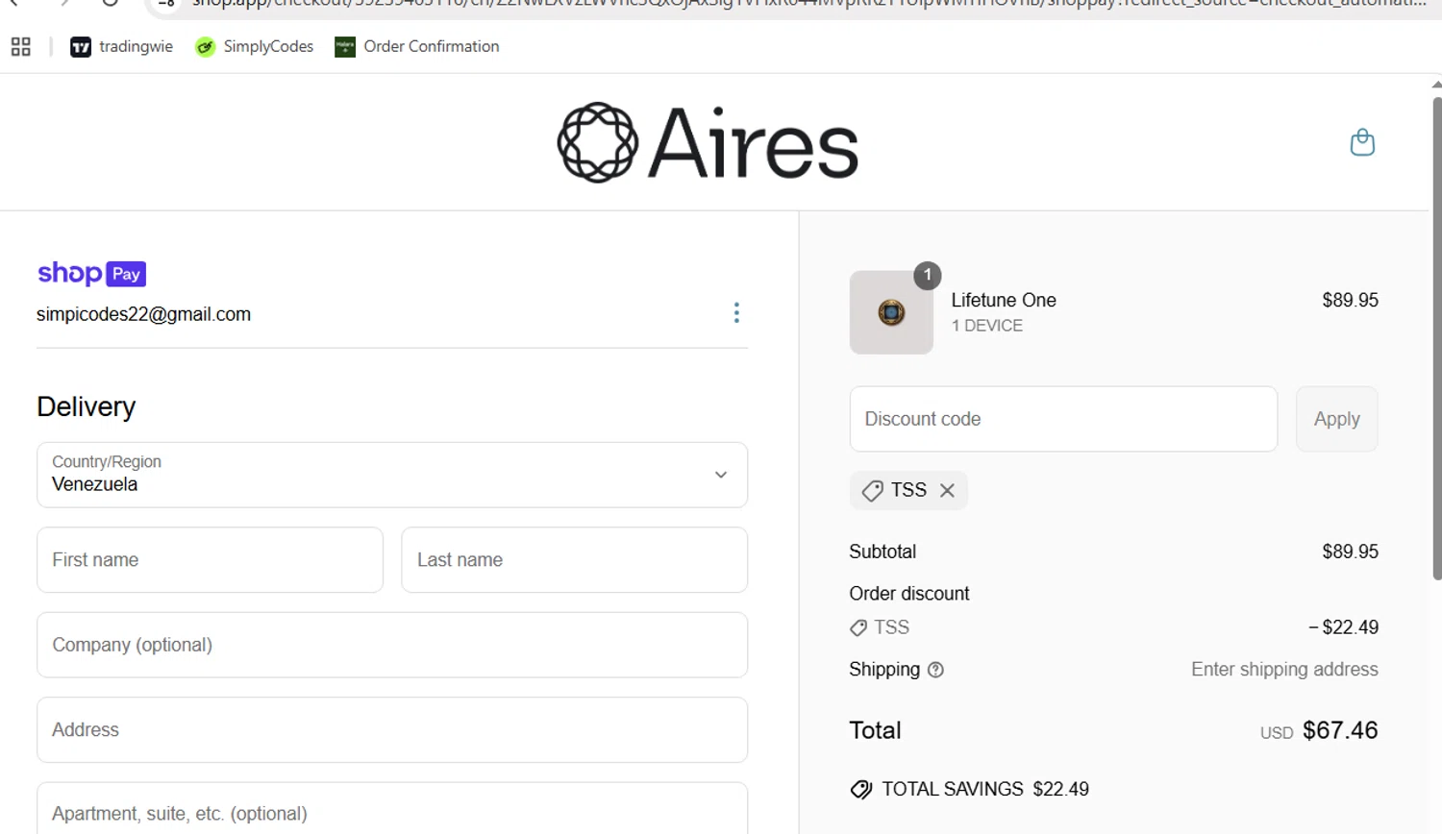
Task: Open the tradingwie bookmark
Action: [x=121, y=46]
